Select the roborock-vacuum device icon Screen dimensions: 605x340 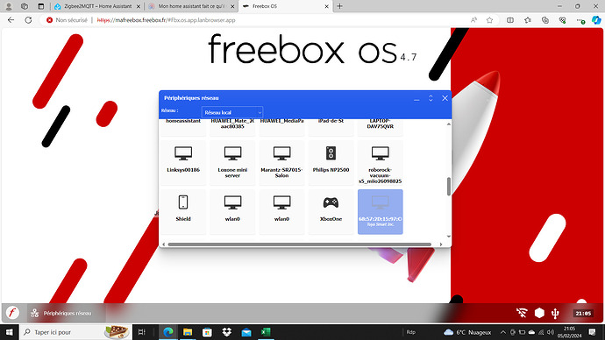point(380,153)
